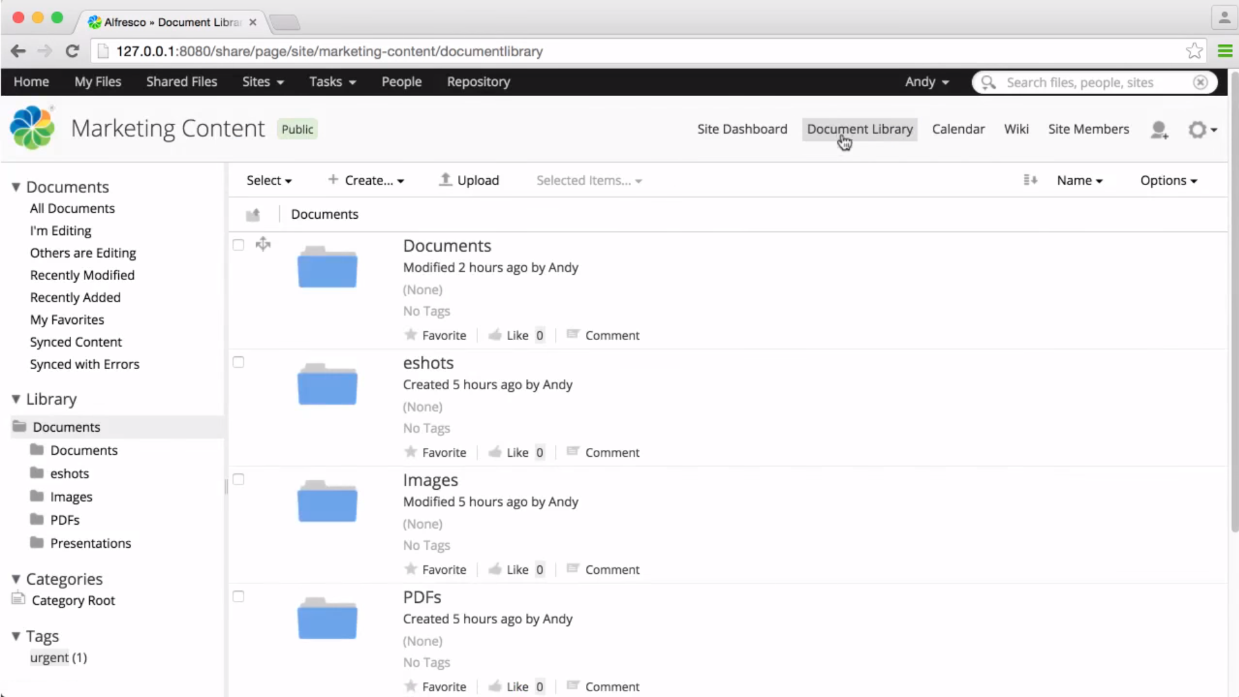The height and width of the screenshot is (697, 1239).
Task: Bookmark page with the star icon
Action: tap(1194, 51)
